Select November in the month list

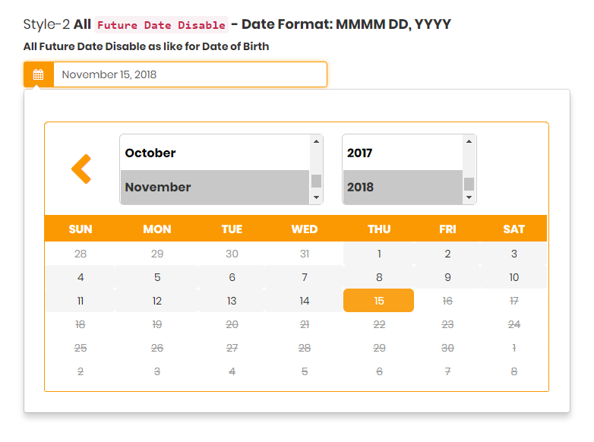pos(215,187)
